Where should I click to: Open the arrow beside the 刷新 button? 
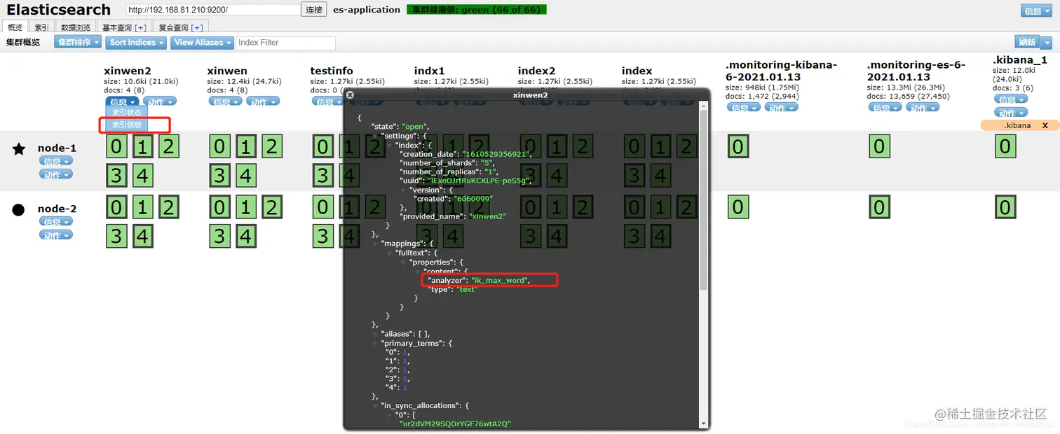1047,43
